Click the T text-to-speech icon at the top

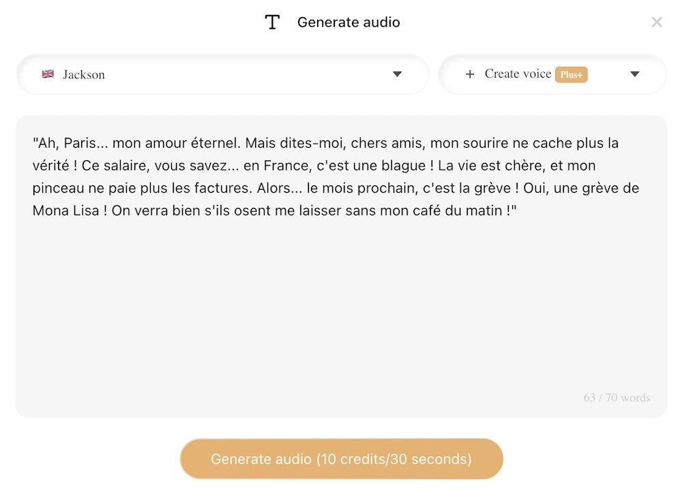pyautogui.click(x=272, y=21)
